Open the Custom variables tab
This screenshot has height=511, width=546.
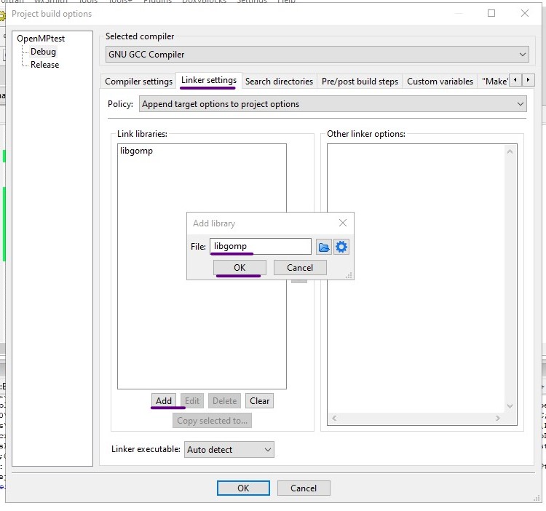(x=440, y=82)
